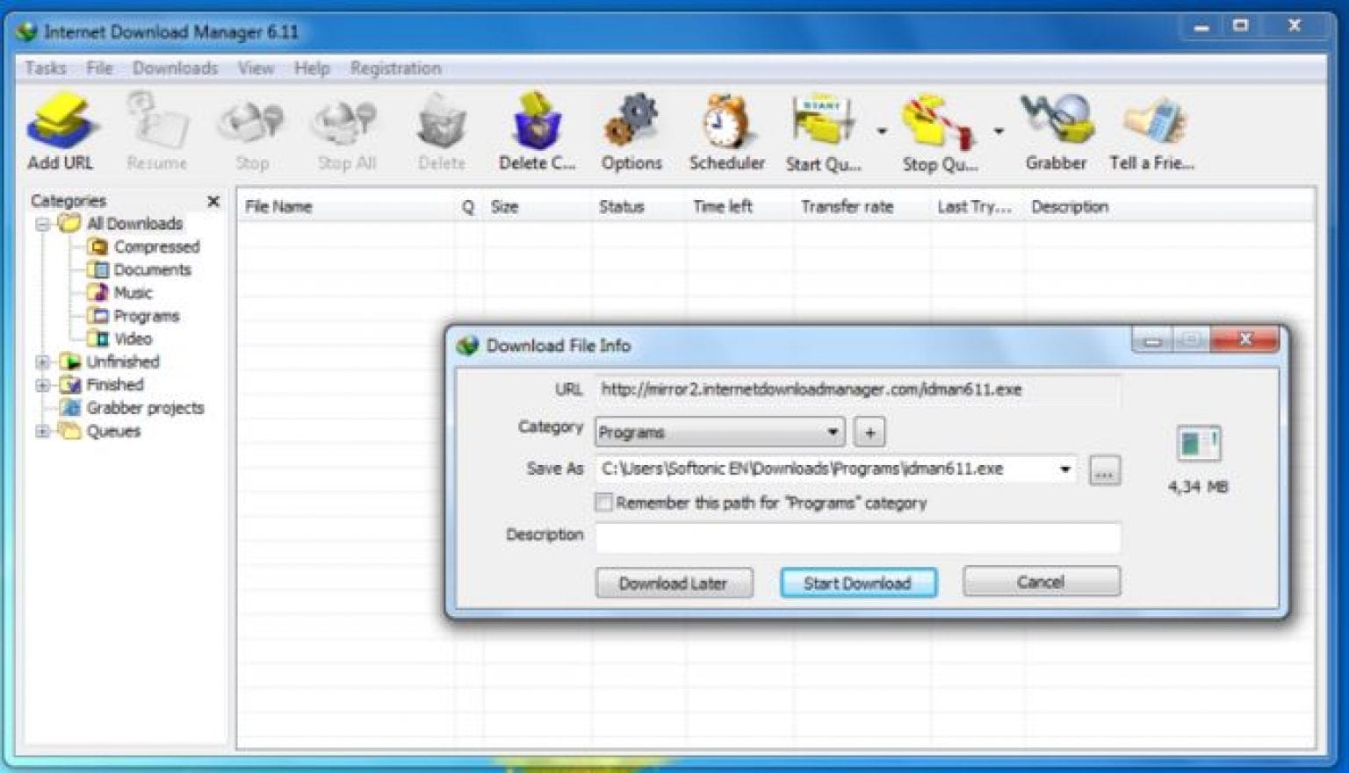Click inside the Description text field
The width and height of the screenshot is (1349, 773).
point(858,536)
